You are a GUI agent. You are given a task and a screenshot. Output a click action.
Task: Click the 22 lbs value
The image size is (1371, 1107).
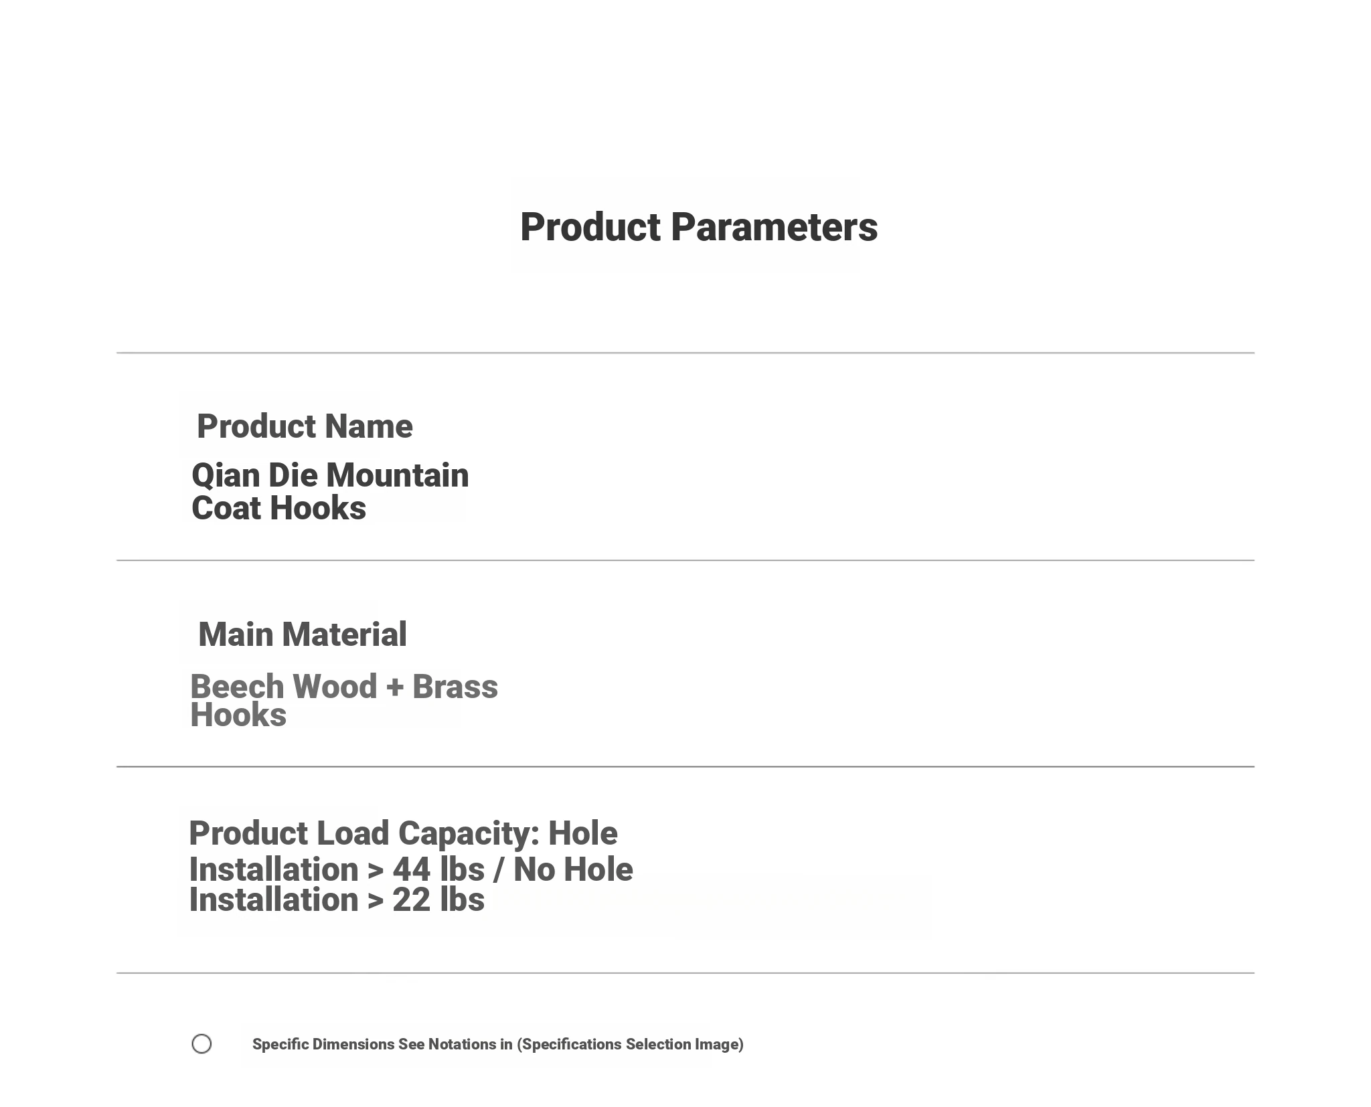point(438,900)
